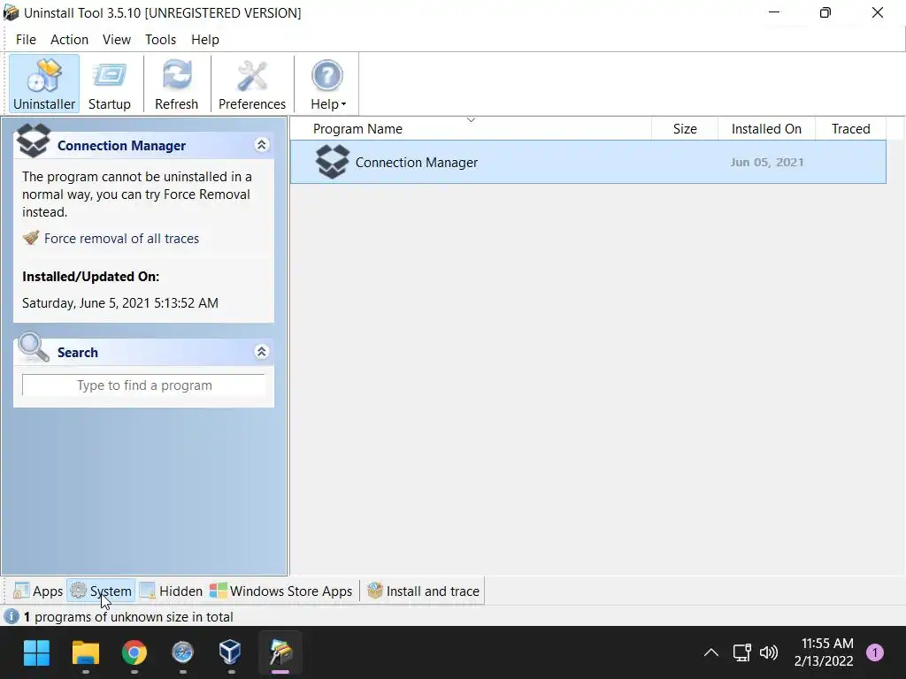Open the Help menu in menu bar
This screenshot has width=906, height=679.
[205, 39]
